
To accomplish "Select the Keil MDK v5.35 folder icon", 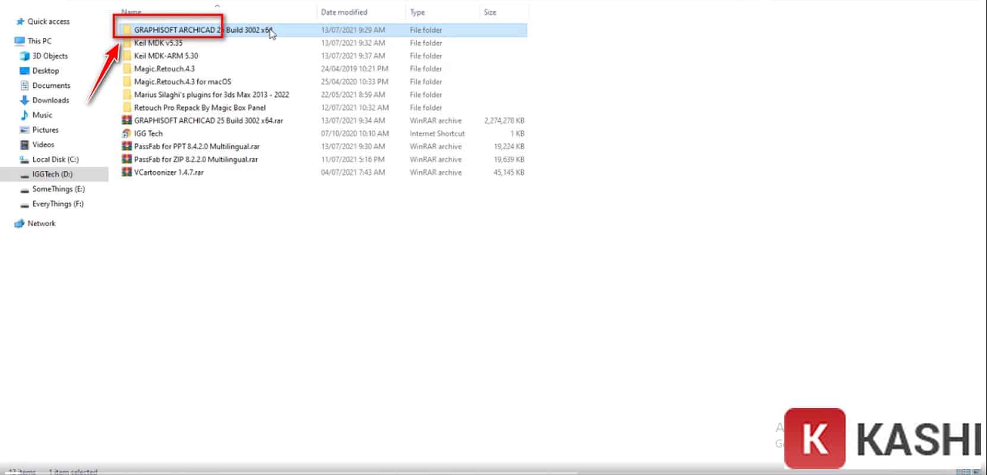I will click(x=127, y=43).
